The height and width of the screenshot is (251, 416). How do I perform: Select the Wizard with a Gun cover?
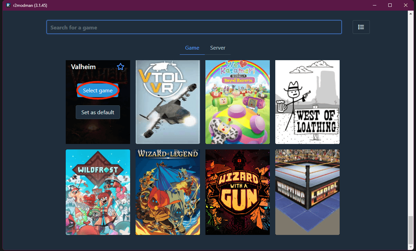238,192
